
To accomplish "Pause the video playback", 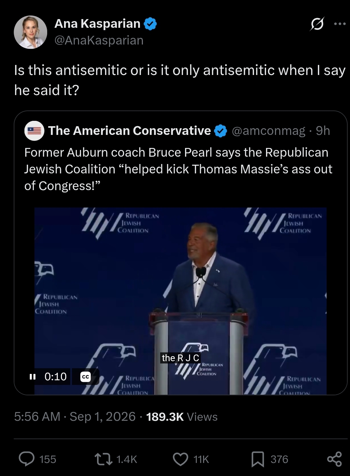I will [x=32, y=377].
